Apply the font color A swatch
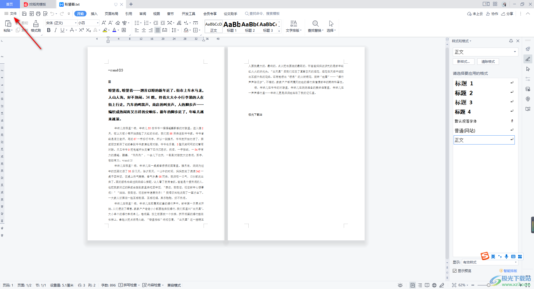Image resolution: width=534 pixels, height=289 pixels. (x=114, y=30)
